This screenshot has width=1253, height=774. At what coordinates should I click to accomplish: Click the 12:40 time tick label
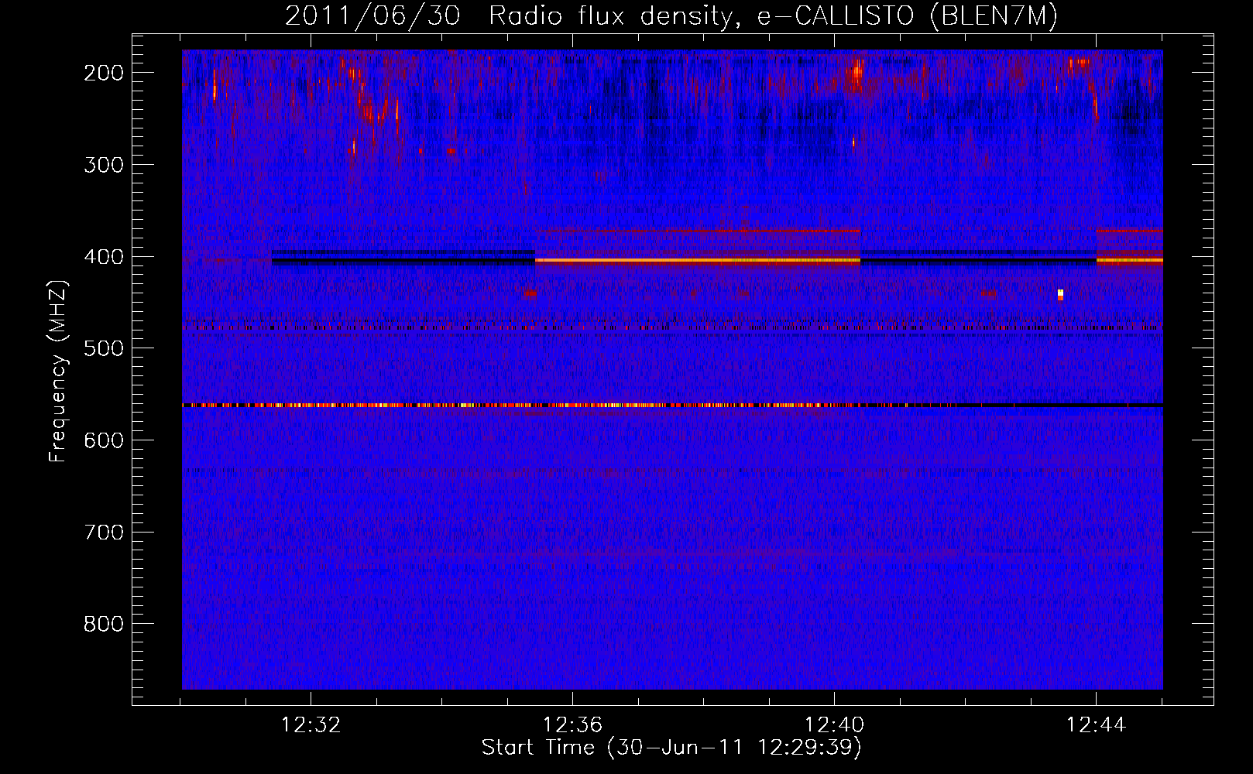click(834, 725)
